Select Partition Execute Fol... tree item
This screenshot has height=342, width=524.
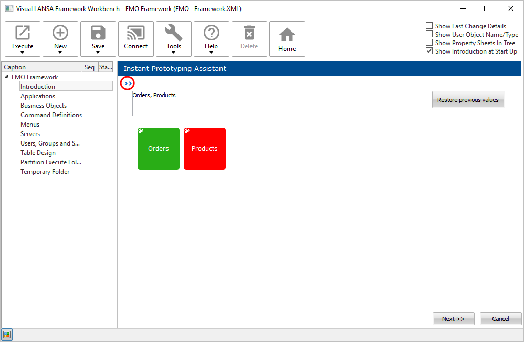point(51,162)
